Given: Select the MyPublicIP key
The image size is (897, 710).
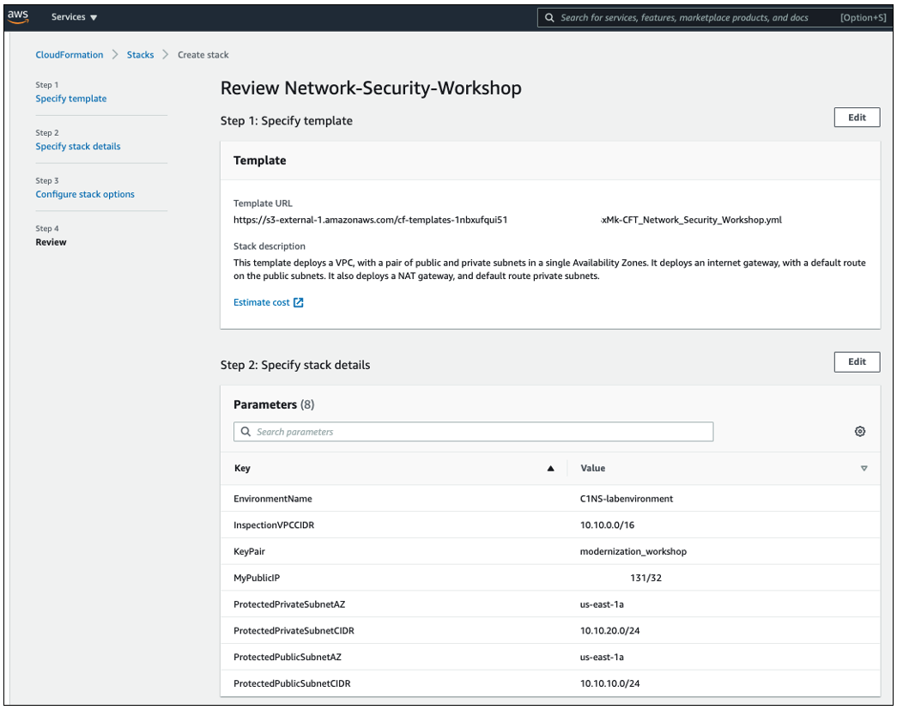Looking at the screenshot, I should pos(257,578).
